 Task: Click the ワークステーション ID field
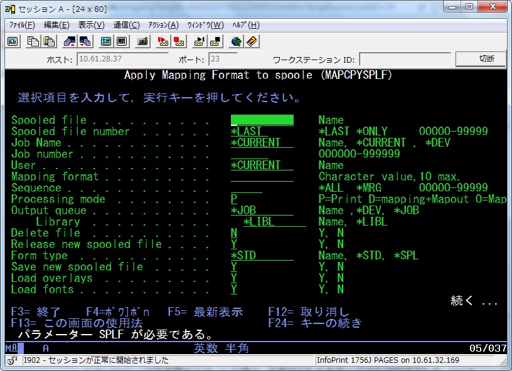pyautogui.click(x=405, y=60)
